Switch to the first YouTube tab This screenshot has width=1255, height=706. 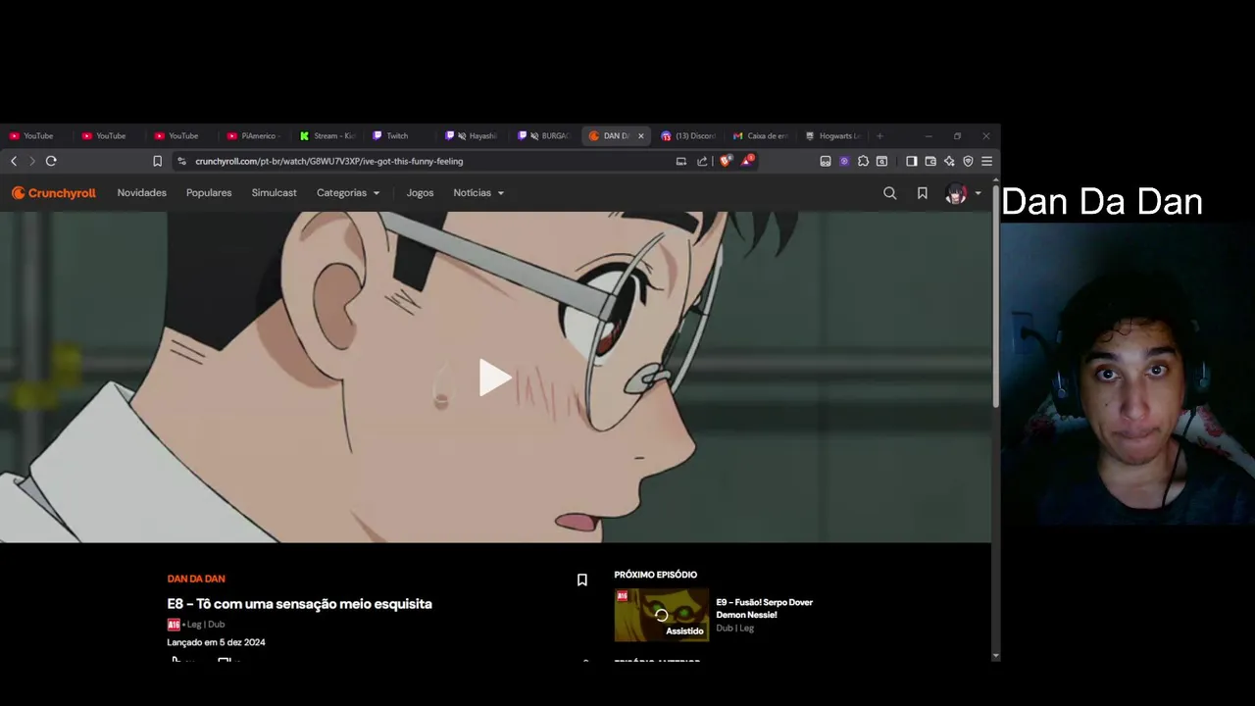point(37,136)
